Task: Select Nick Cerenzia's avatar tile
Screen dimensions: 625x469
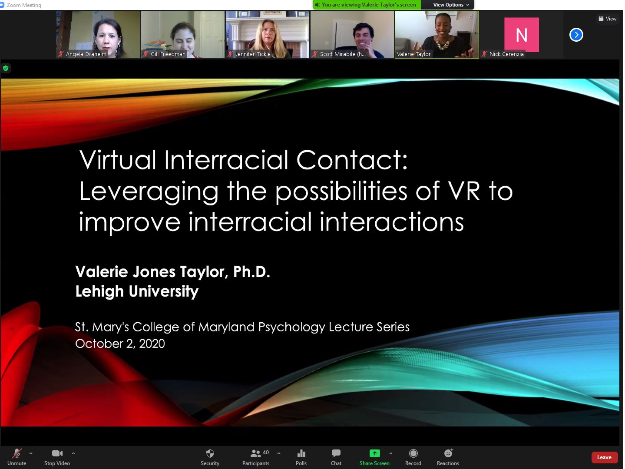Action: [x=522, y=35]
